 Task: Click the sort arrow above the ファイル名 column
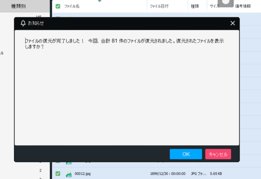[x=100, y=1]
